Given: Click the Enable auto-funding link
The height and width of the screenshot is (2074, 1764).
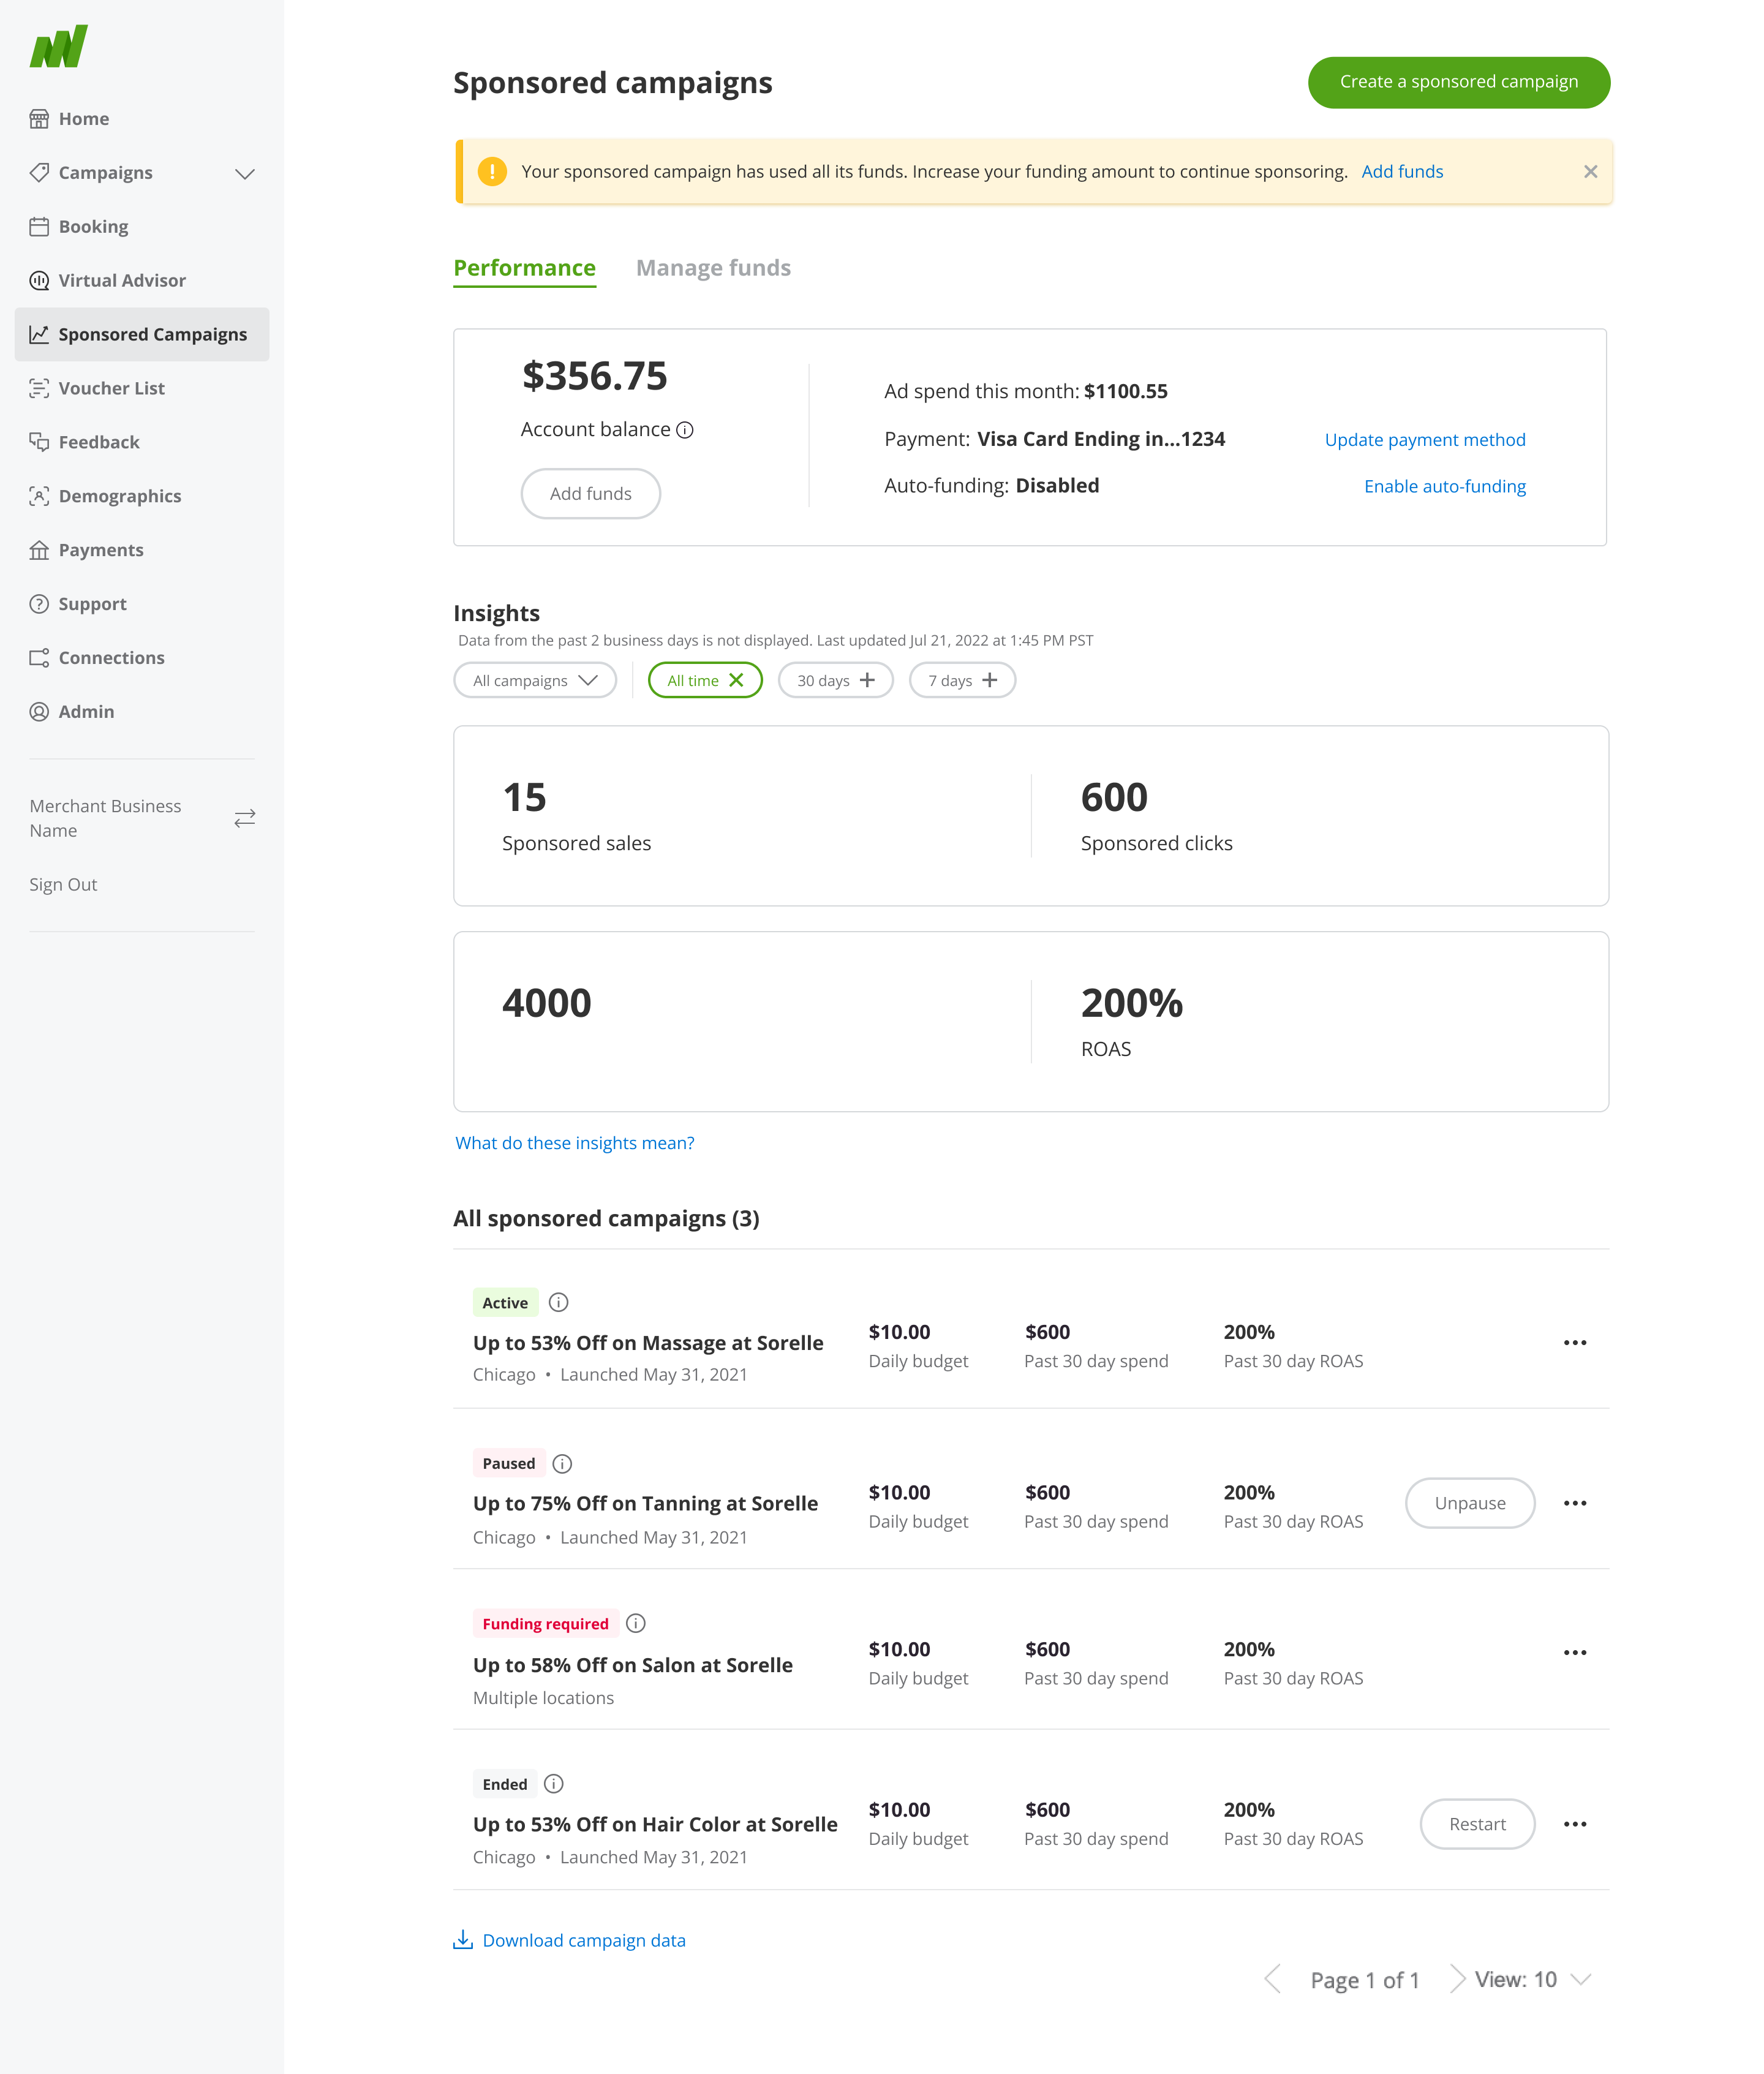Looking at the screenshot, I should (1444, 486).
